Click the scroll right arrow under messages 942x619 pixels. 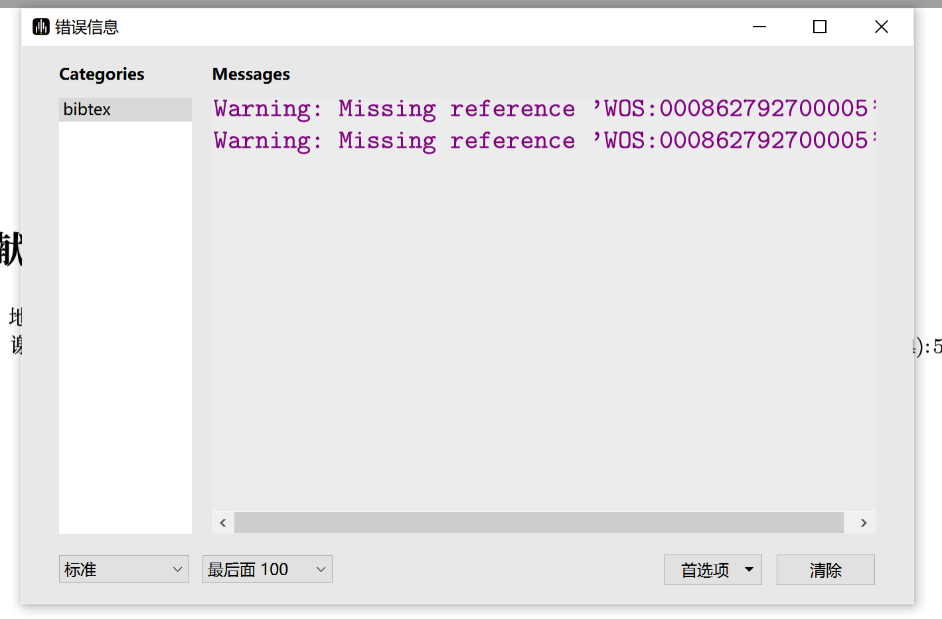(863, 523)
